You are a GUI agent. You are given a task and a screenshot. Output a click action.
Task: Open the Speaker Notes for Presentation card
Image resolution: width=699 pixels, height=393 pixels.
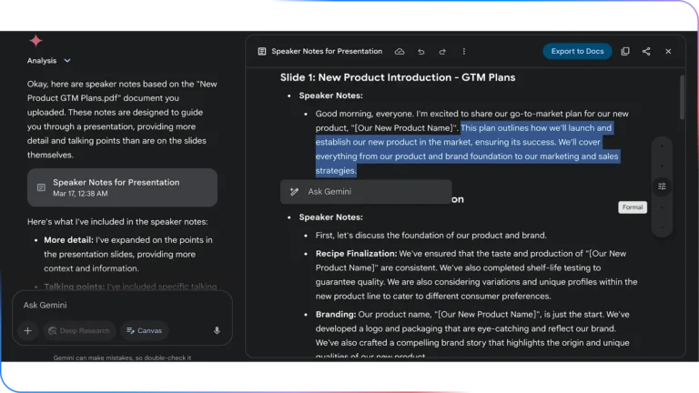pos(122,187)
